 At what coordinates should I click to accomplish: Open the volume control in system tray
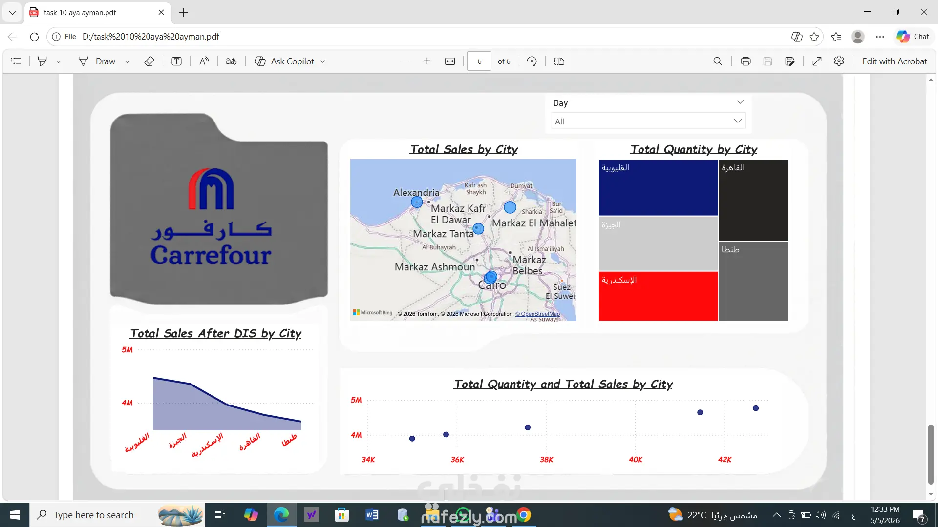click(821, 515)
